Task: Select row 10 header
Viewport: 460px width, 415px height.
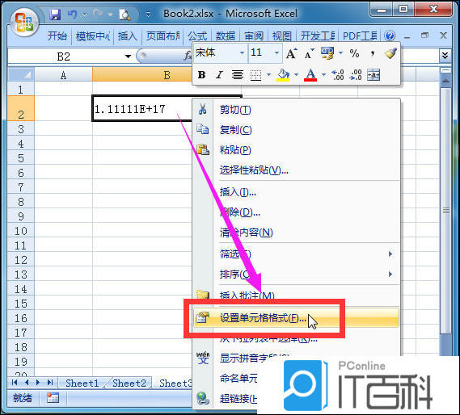Action: tap(21, 231)
